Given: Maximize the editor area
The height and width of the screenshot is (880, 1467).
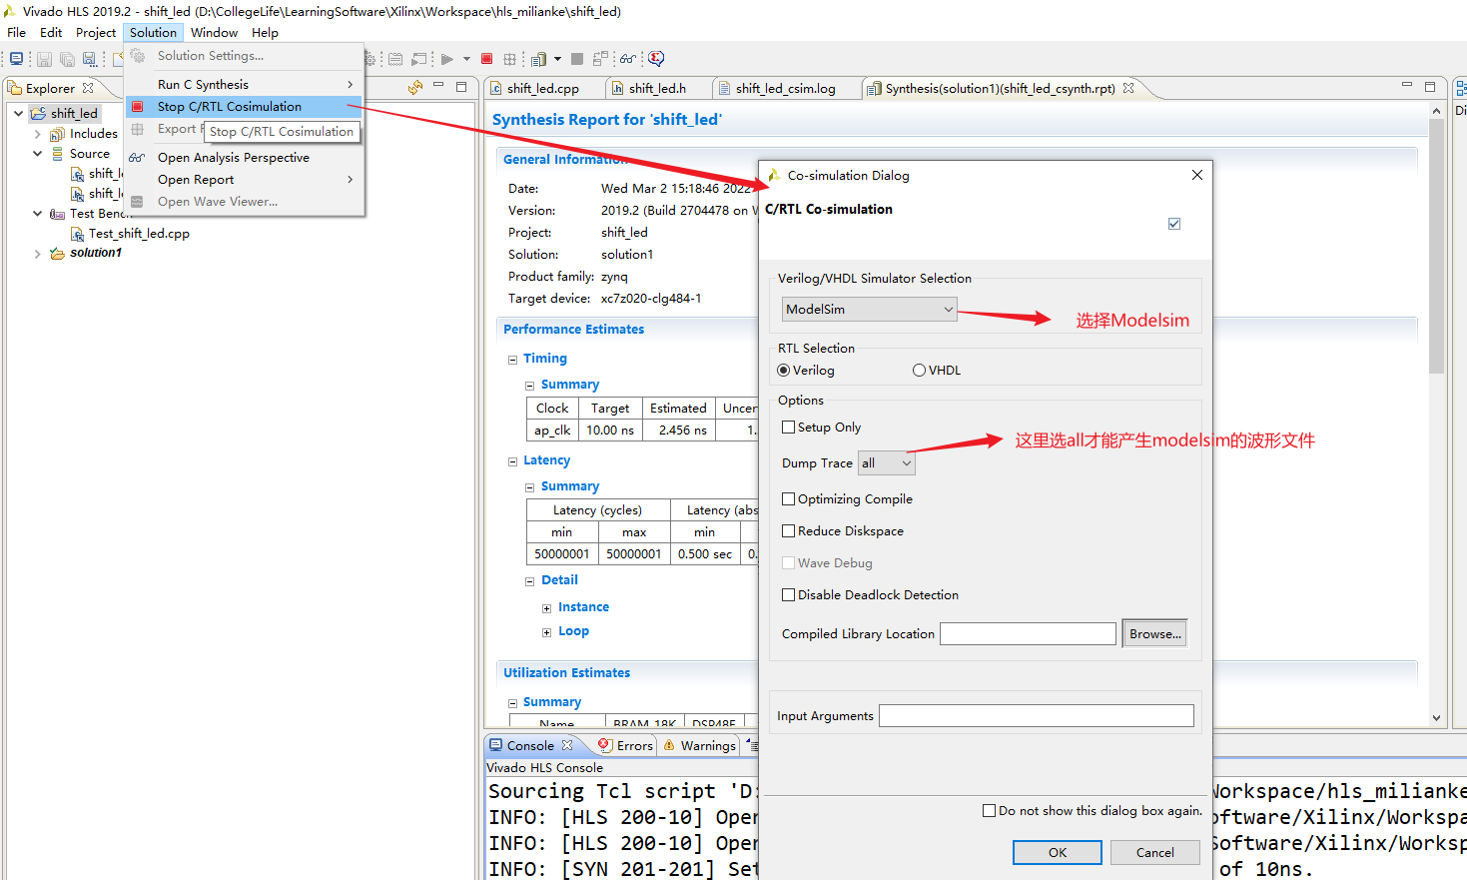Looking at the screenshot, I should (x=1430, y=86).
